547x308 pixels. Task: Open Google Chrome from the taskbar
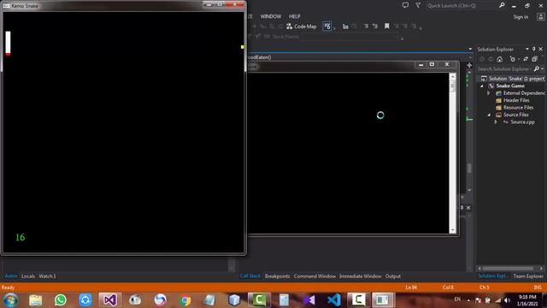(x=185, y=299)
